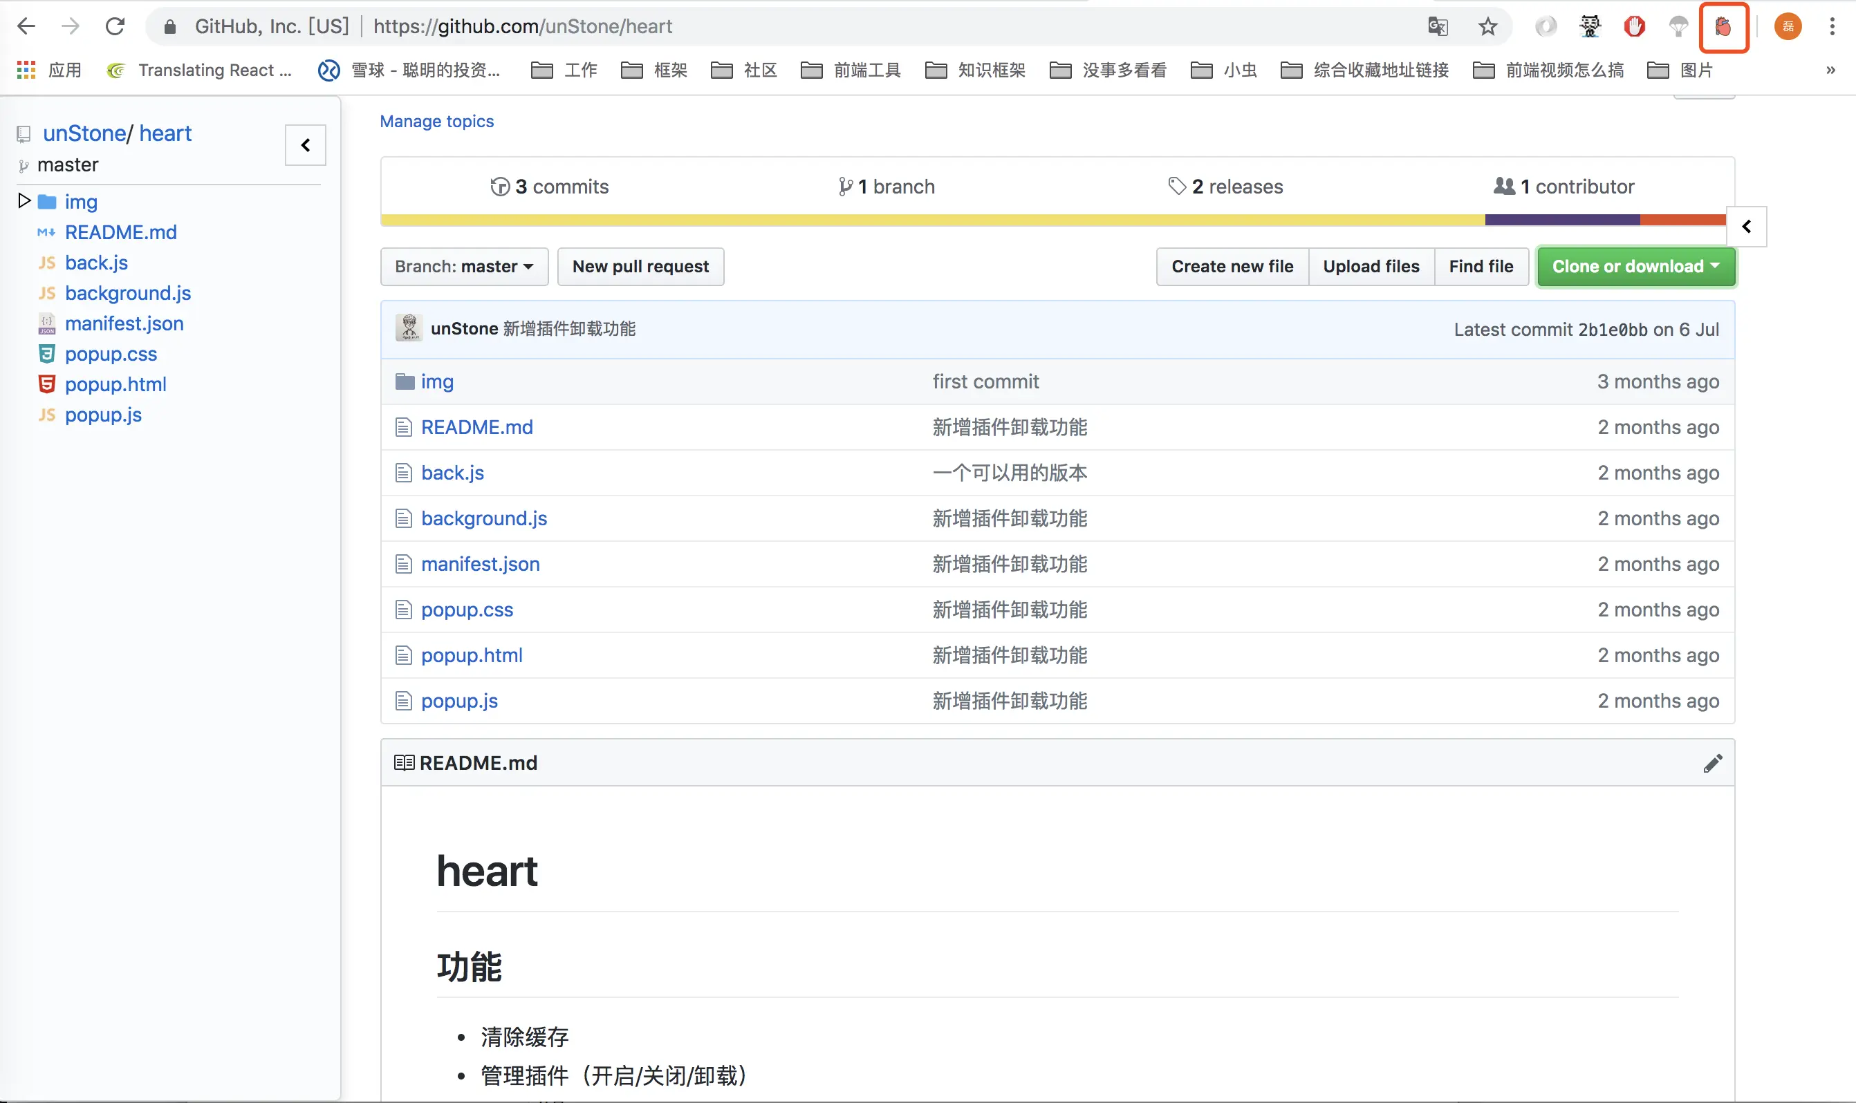Edit README.md with pencil icon

1712,764
